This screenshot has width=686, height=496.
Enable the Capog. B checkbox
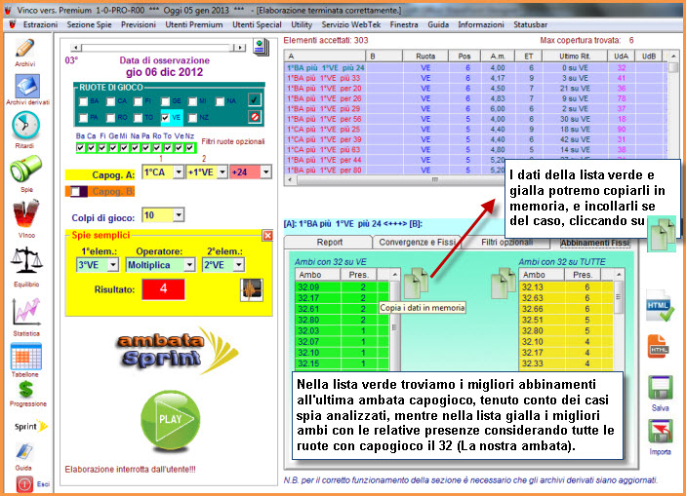pos(75,191)
